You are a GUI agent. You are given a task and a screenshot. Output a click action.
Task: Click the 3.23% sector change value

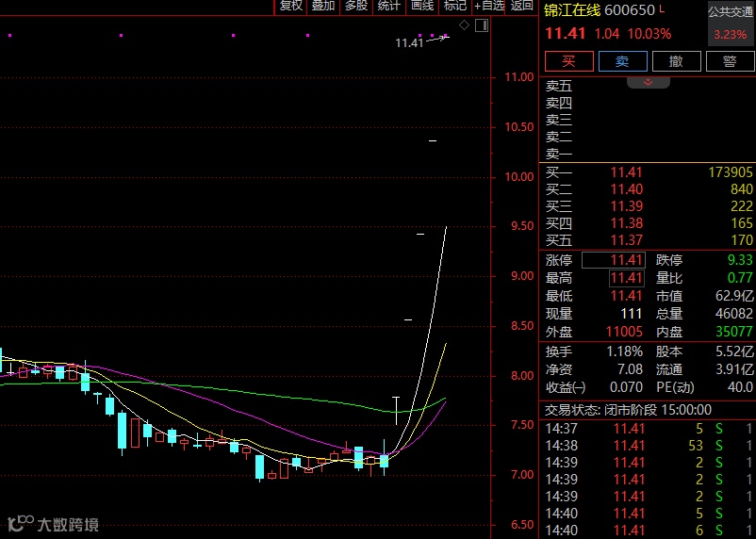(730, 35)
